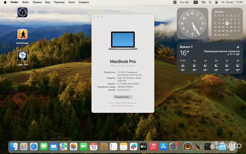
Task: Click the chain-link icon in menu bar
Action: tap(204, 2)
